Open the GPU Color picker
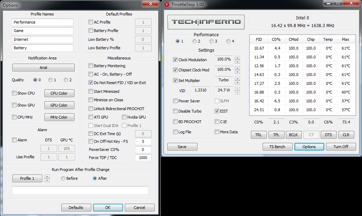Screen dimensions: 362x216 point(59,105)
